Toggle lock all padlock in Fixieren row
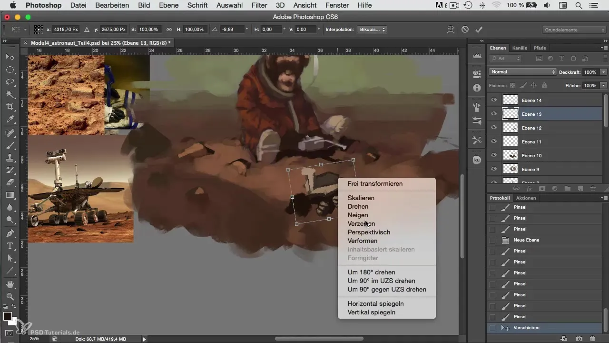The height and width of the screenshot is (343, 609). click(x=544, y=86)
